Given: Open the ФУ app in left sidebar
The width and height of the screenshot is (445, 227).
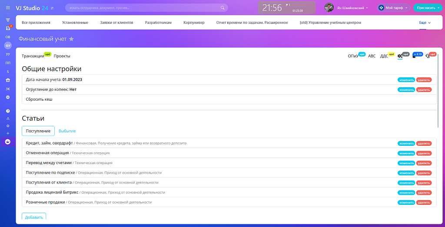Looking at the screenshot, I should coord(8,46).
